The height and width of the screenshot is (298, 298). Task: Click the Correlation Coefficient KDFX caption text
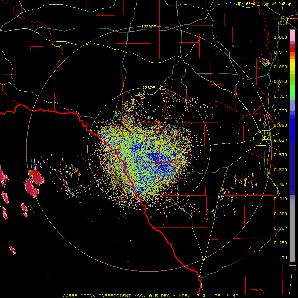click(x=150, y=296)
